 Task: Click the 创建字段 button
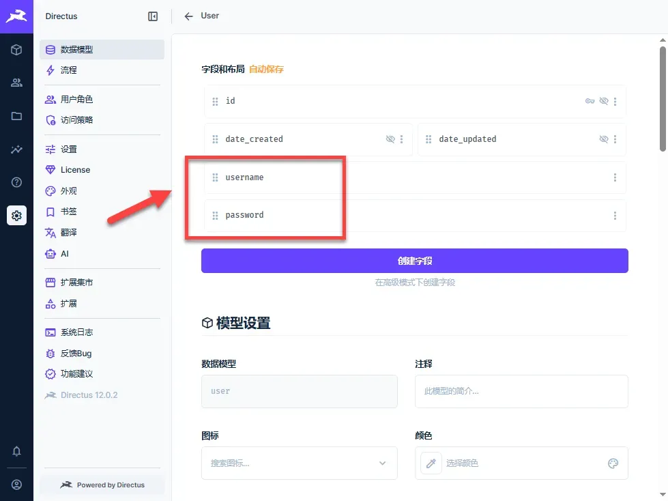pyautogui.click(x=415, y=261)
